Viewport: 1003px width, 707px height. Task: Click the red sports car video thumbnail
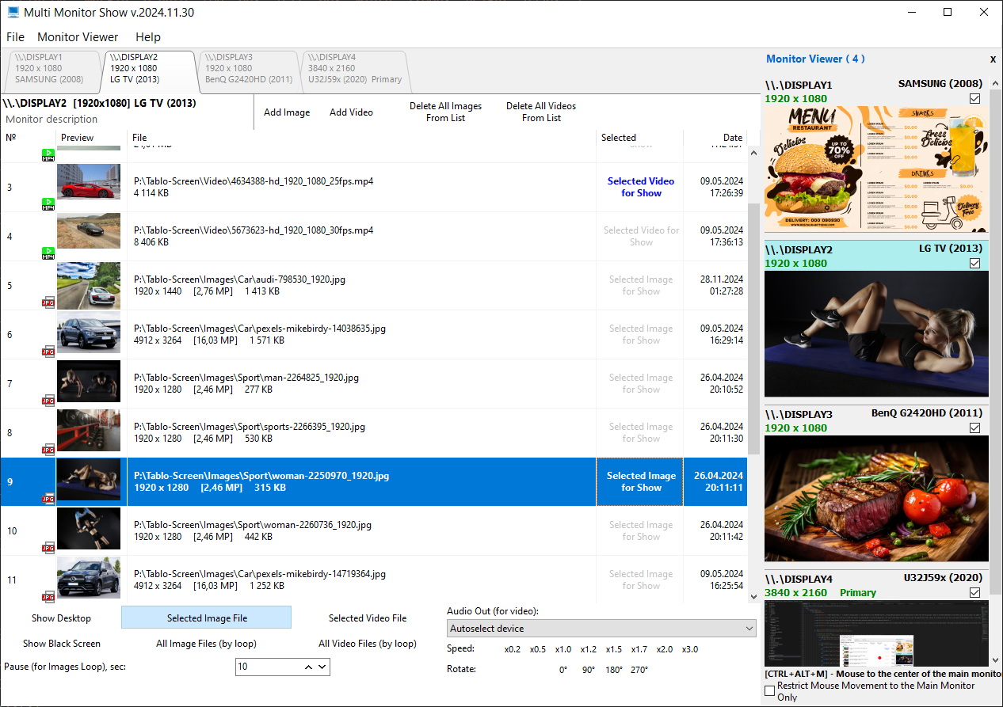click(89, 181)
